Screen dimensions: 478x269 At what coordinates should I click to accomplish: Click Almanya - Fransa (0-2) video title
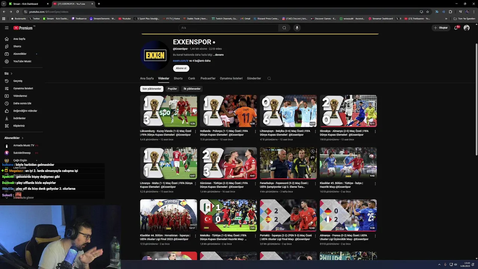(x=344, y=237)
